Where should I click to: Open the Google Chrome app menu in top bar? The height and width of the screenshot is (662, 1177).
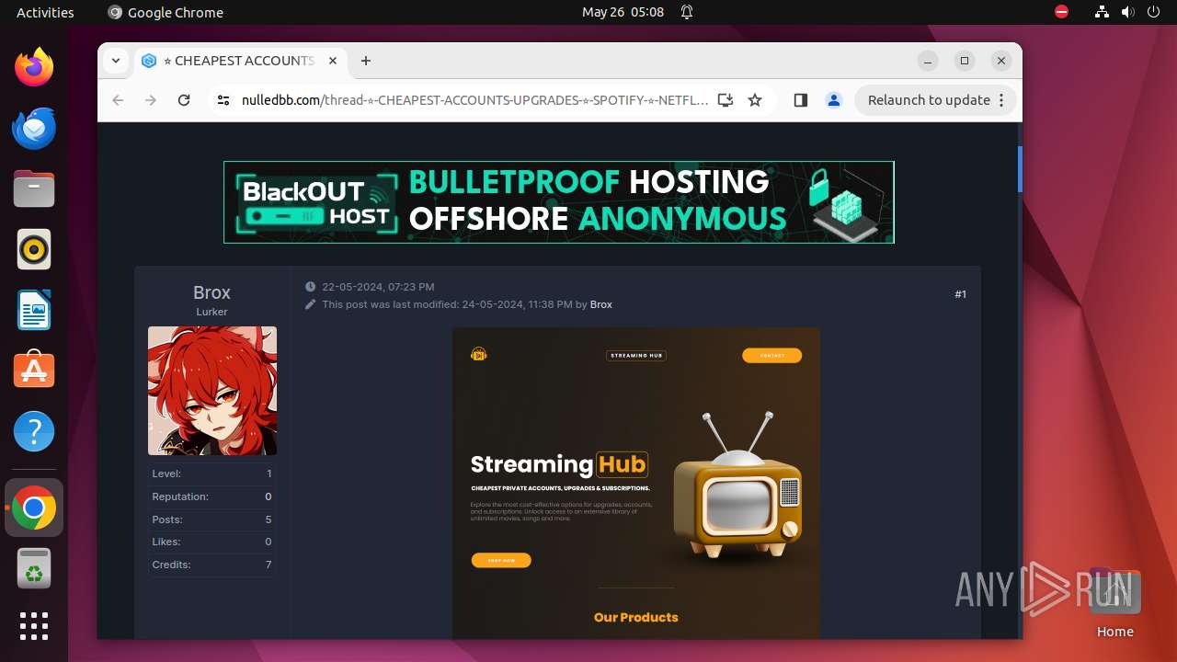coord(166,12)
